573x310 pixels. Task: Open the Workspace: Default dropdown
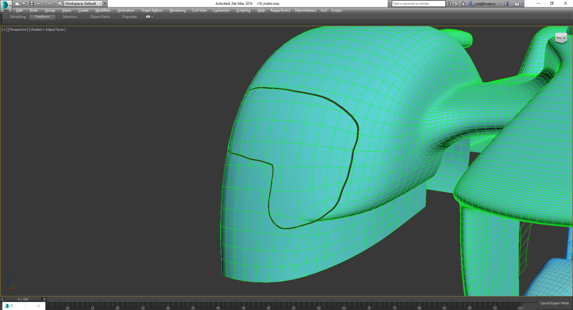[x=83, y=3]
